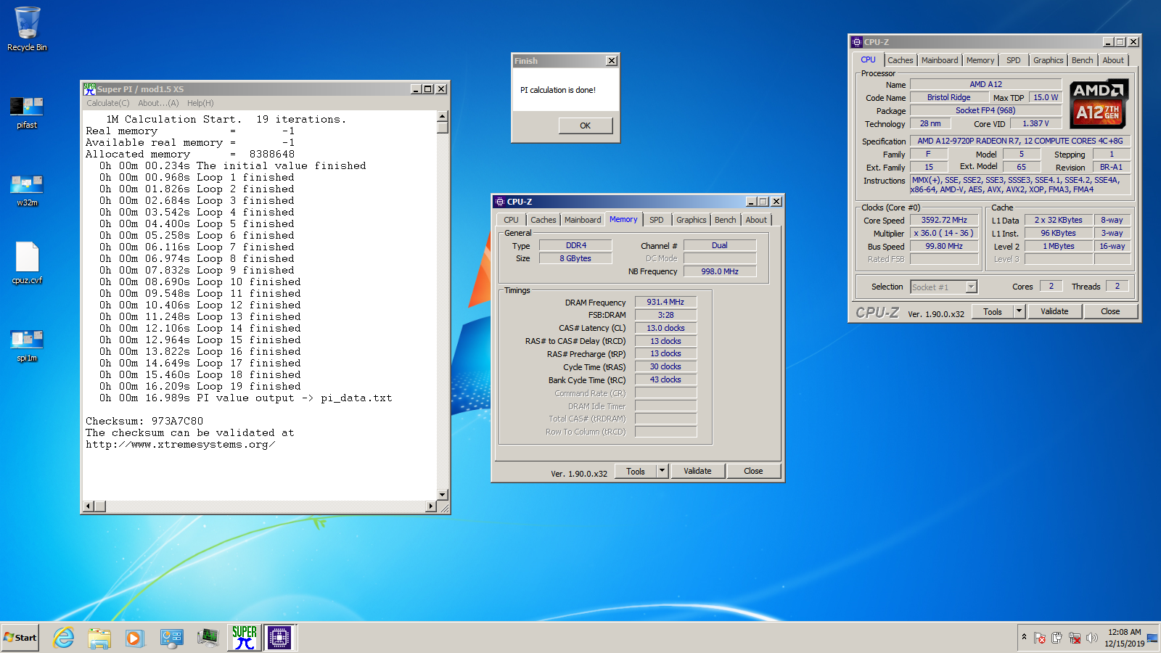Select the pifast desktop shortcut
This screenshot has height=653, width=1161.
click(27, 112)
